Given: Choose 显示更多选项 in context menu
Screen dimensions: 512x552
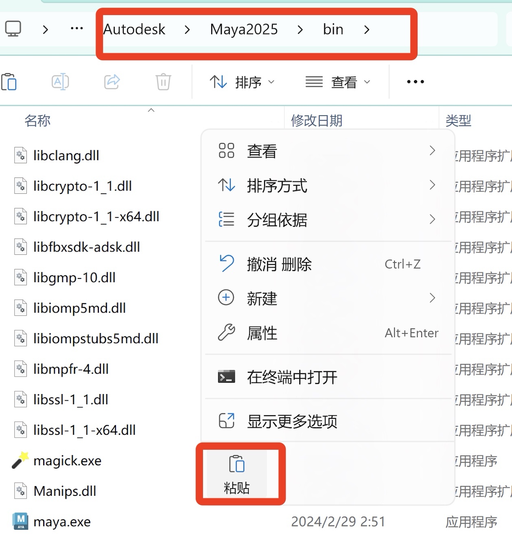Looking at the screenshot, I should 328,421.
